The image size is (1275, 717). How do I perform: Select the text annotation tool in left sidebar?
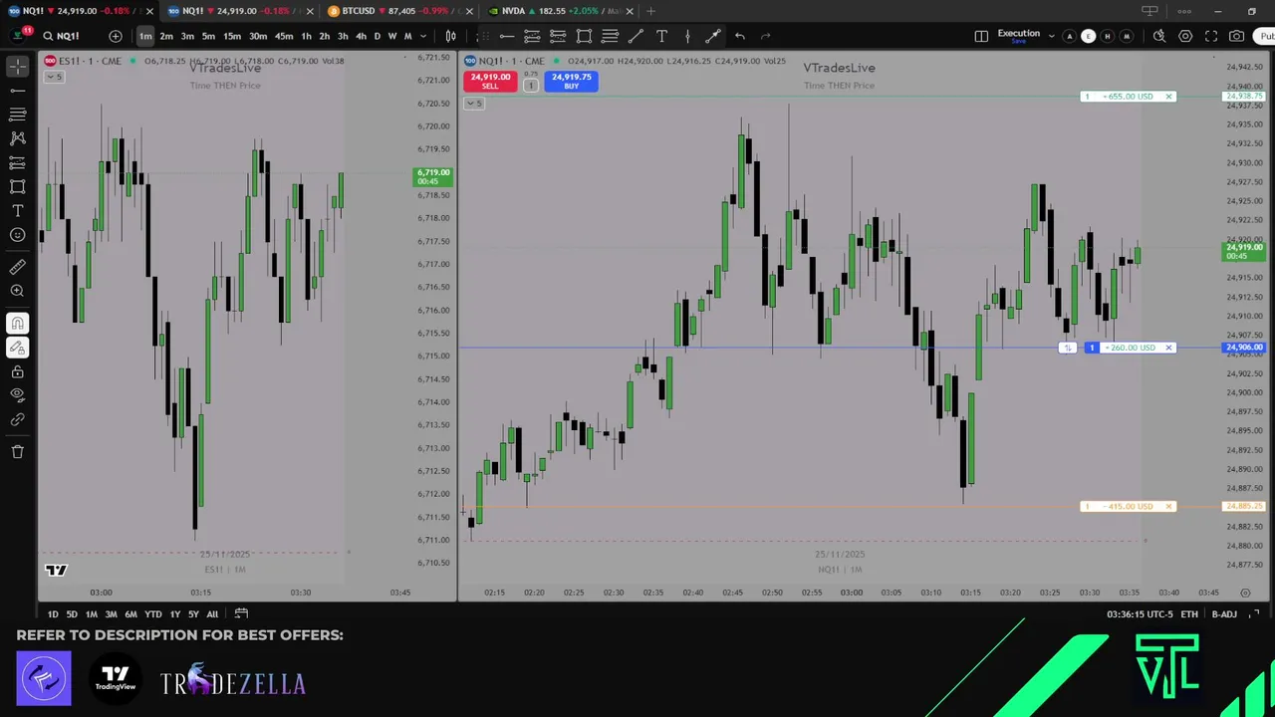[18, 211]
